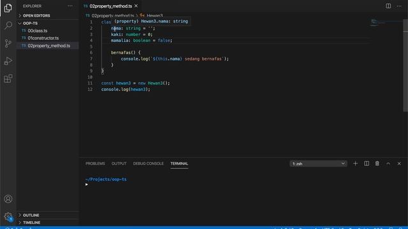Switch to the Problems tab
This screenshot has height=229, width=408.
point(95,163)
